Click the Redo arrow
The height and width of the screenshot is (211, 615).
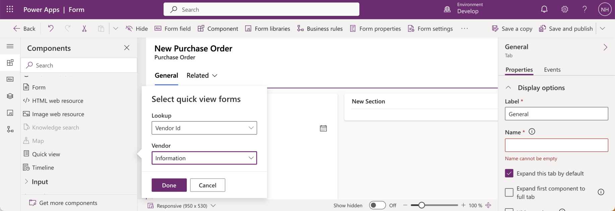pyautogui.click(x=68, y=28)
